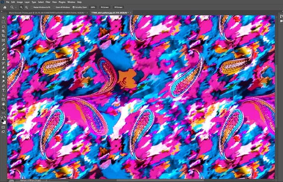Select the Crop tool
The image size is (283, 182).
[x=3, y=36]
